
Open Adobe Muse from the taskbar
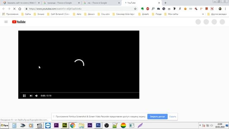[x=64, y=125]
